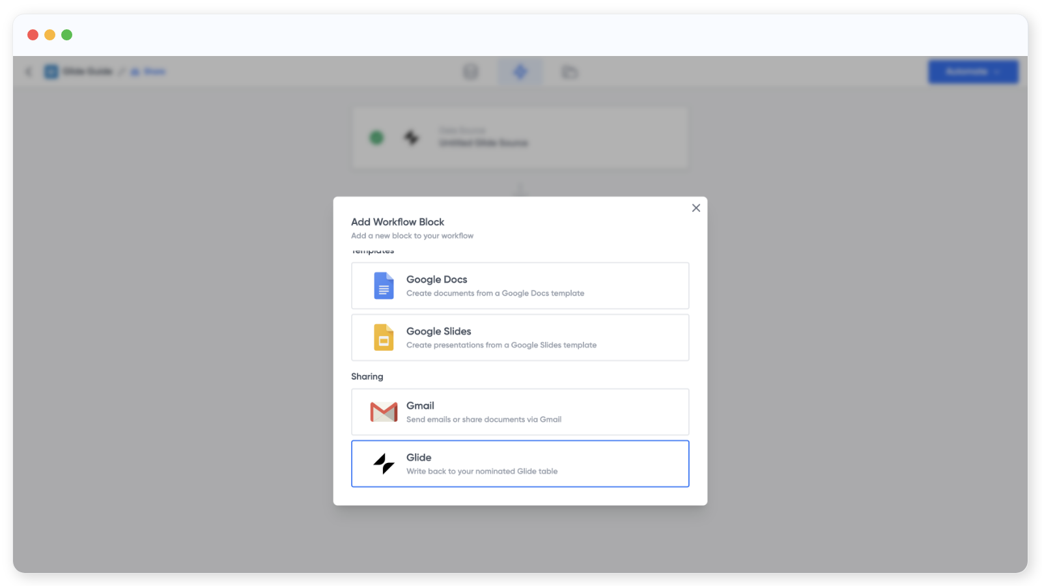The image size is (1042, 586).
Task: Switch to the data source tab
Action: point(470,72)
